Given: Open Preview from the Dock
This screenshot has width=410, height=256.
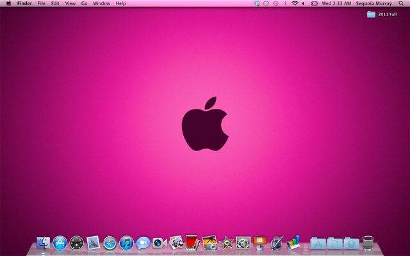Looking at the screenshot, I should coord(176,243).
